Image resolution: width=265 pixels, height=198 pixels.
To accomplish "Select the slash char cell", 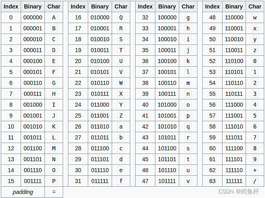I will (x=255, y=181).
